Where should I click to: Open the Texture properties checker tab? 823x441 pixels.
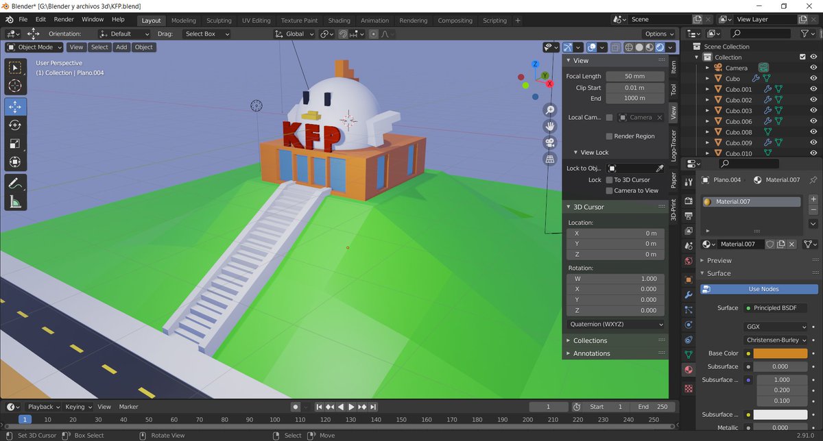coord(689,388)
